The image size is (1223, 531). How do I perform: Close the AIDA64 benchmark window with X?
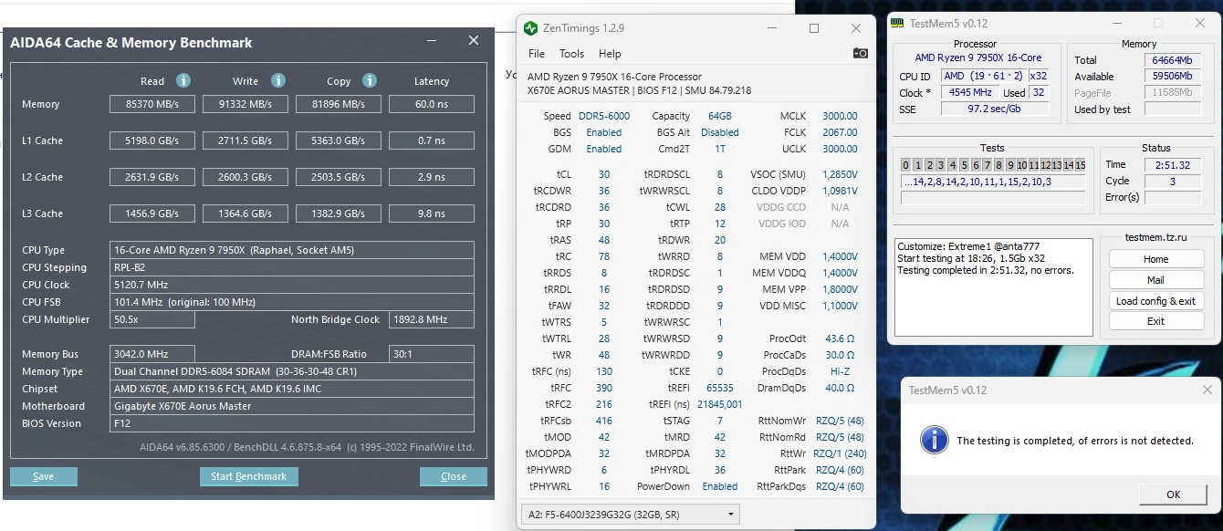[x=473, y=41]
